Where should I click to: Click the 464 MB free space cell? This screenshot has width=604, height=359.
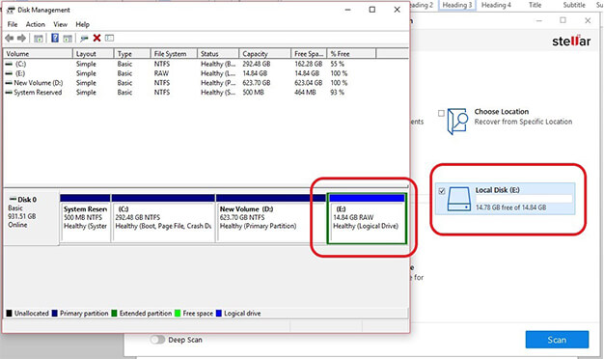point(305,93)
